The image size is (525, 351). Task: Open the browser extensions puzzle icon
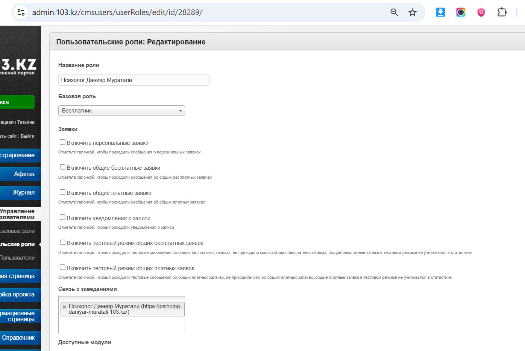coord(502,12)
